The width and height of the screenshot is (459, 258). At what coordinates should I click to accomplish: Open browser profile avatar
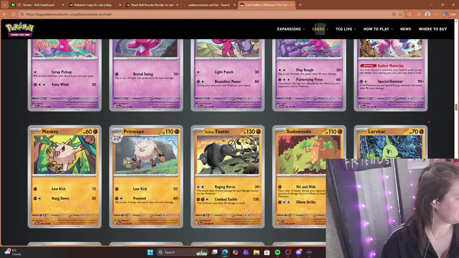click(427, 14)
